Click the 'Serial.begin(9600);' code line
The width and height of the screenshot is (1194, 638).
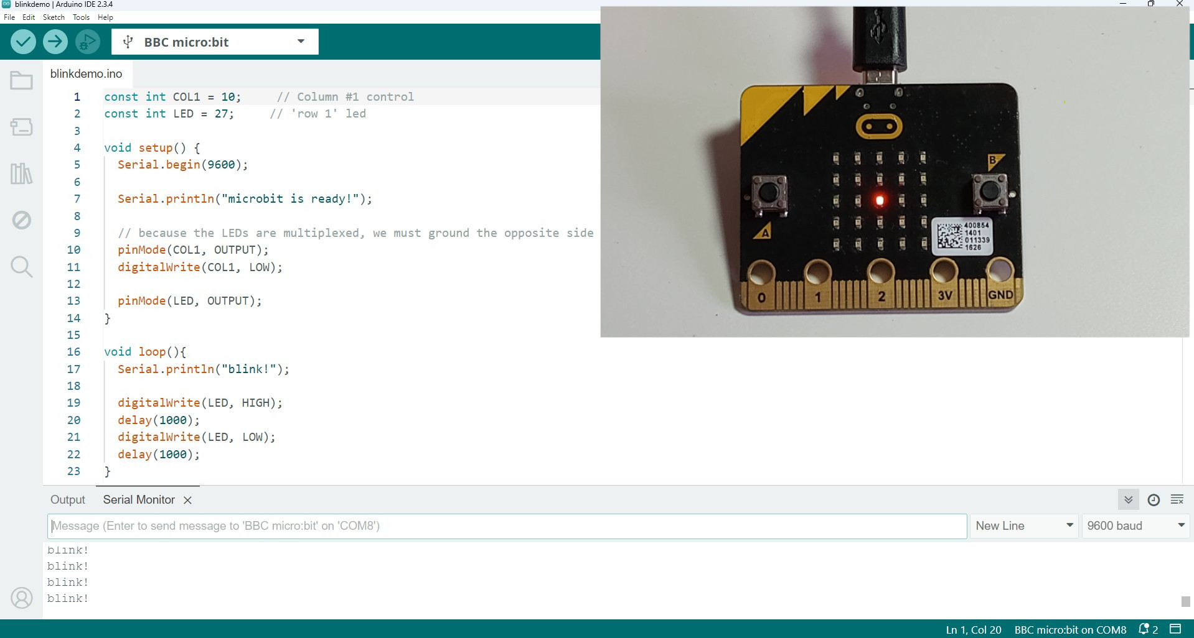(183, 165)
